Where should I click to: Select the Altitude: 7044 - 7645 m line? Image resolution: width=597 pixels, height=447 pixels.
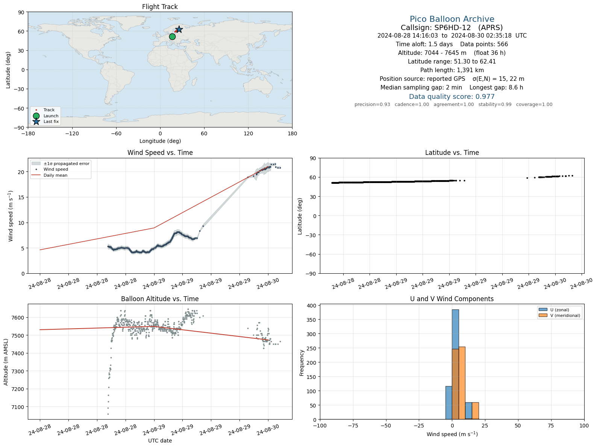tap(452, 53)
